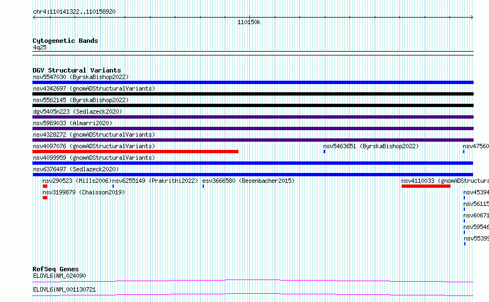Open the nsv6376497 (Sedlazeck2020) label

[76, 169]
